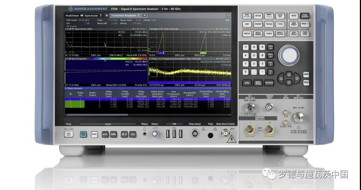Click the UNDO key
This screenshot has height=190, width=361.
[306, 74]
